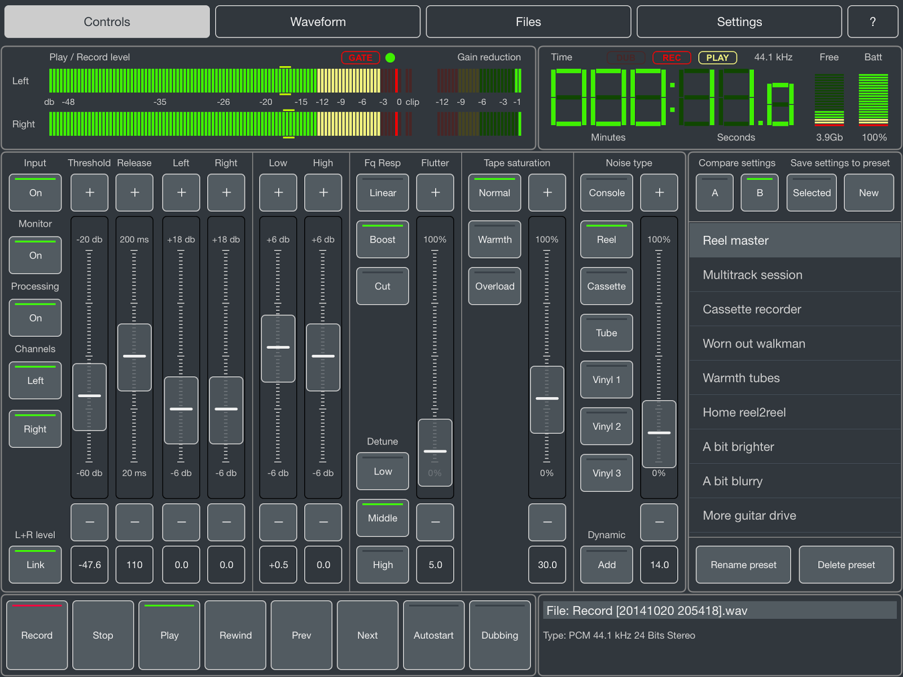Open the Settings tab
This screenshot has width=903, height=677.
point(739,22)
